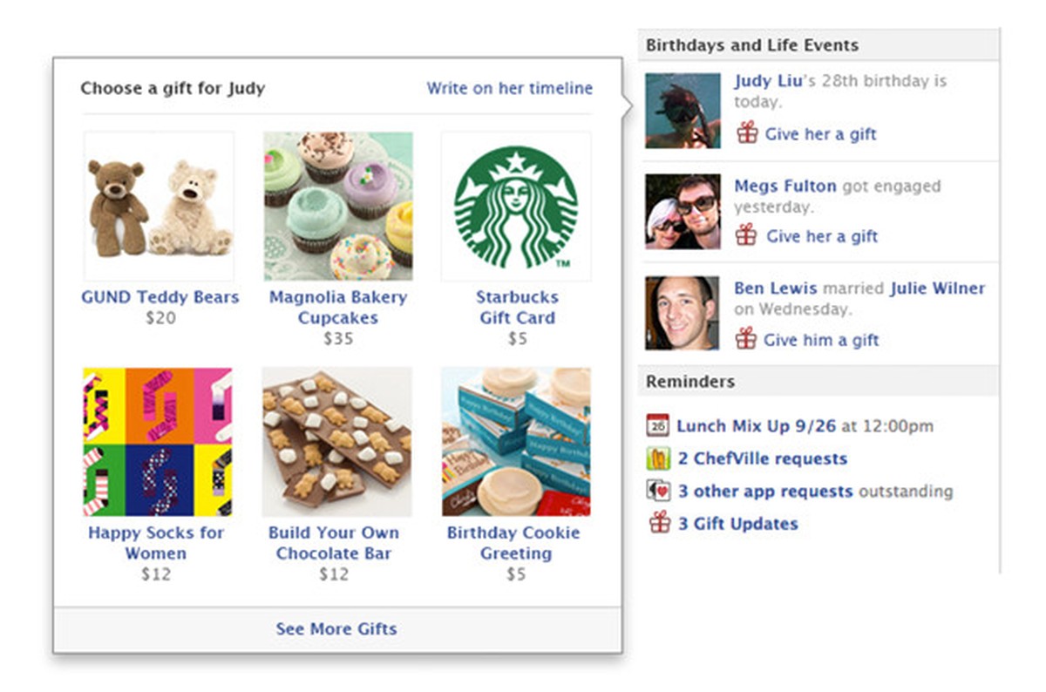
Task: Select the Birthday Cookie Greeting image
Action: pyautogui.click(x=516, y=440)
